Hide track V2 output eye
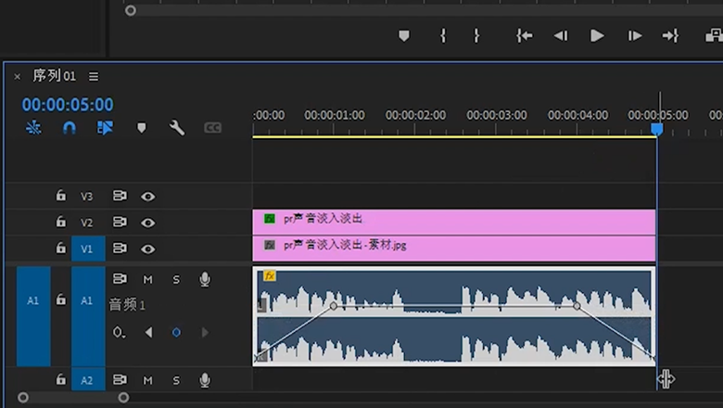Screen dimensions: 723x408 (147, 223)
